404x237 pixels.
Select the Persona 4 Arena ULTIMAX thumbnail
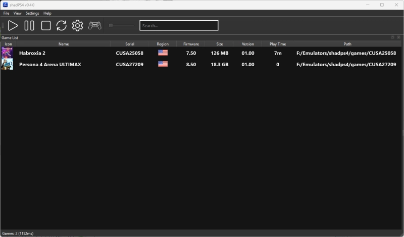(7, 64)
